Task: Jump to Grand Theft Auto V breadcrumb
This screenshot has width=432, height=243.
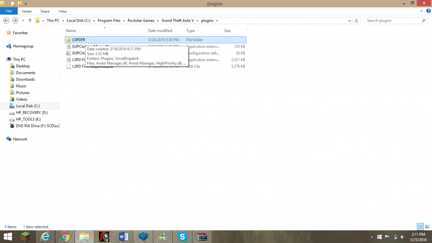Action: (x=178, y=21)
